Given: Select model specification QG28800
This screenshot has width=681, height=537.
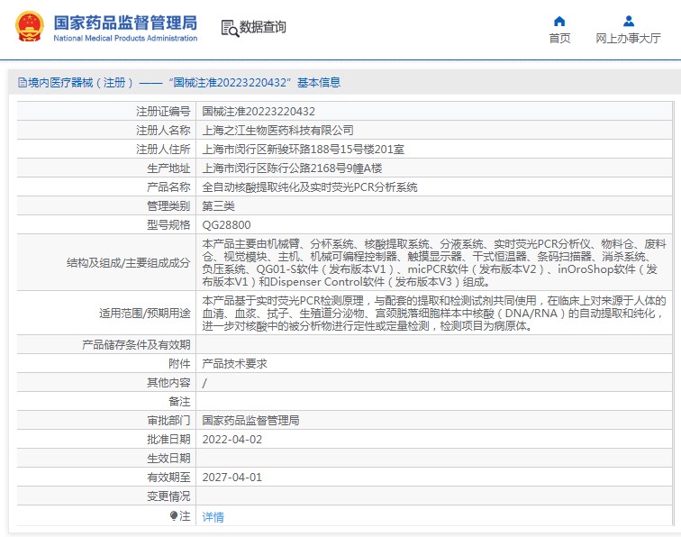Looking at the screenshot, I should pos(226,225).
